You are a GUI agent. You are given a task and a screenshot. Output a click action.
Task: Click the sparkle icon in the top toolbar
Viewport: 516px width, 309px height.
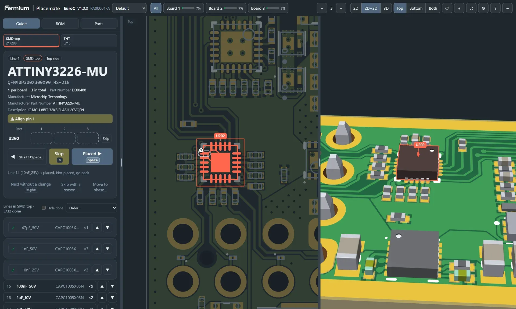(459, 8)
